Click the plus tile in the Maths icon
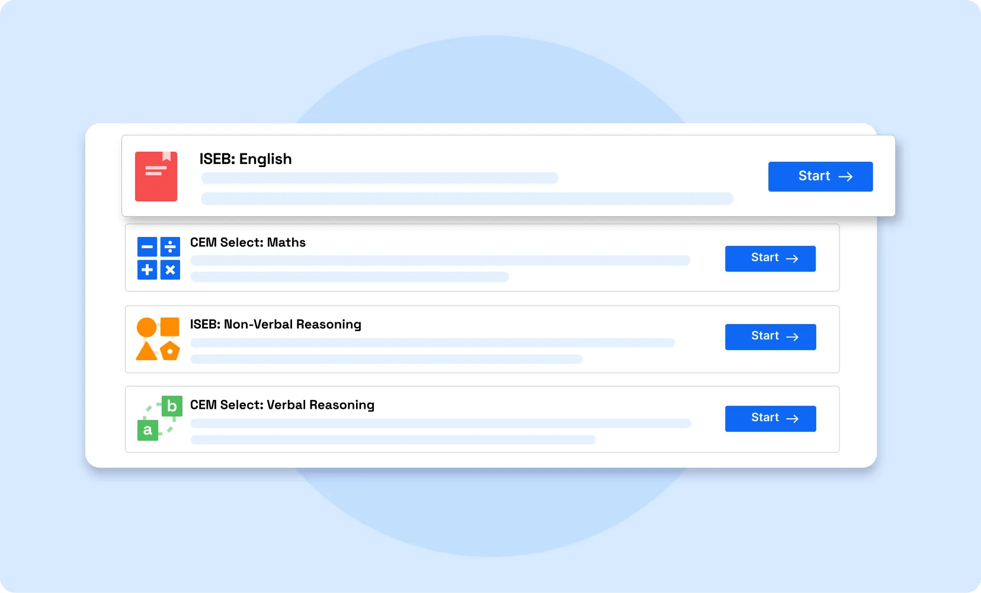 [x=147, y=270]
